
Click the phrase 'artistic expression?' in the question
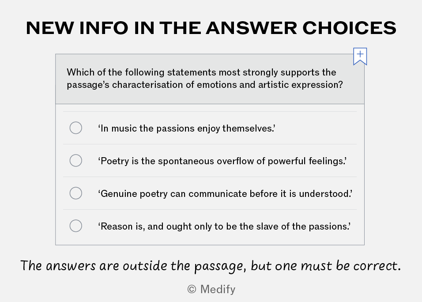tap(301, 85)
